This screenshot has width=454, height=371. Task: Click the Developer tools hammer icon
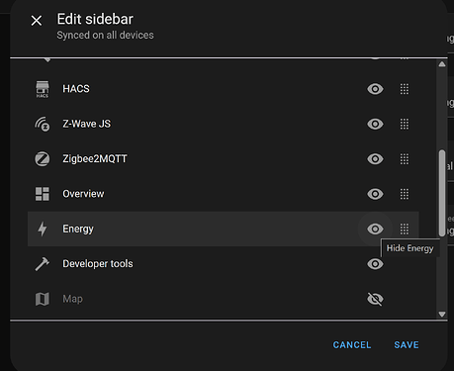pos(43,264)
